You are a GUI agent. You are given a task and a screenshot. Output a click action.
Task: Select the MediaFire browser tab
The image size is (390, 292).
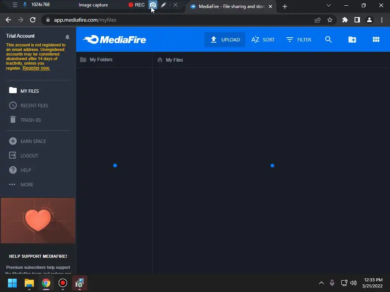pyautogui.click(x=228, y=6)
